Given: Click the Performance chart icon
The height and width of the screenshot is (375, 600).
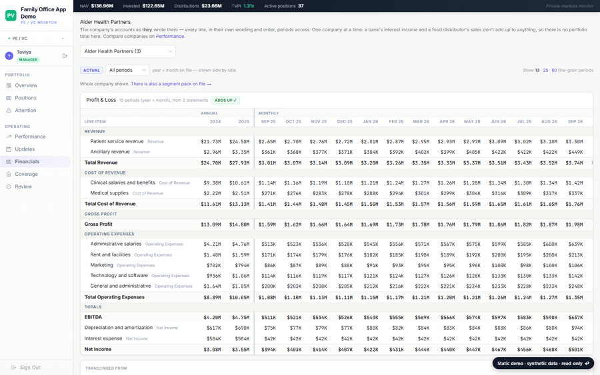Looking at the screenshot, I should [9, 137].
